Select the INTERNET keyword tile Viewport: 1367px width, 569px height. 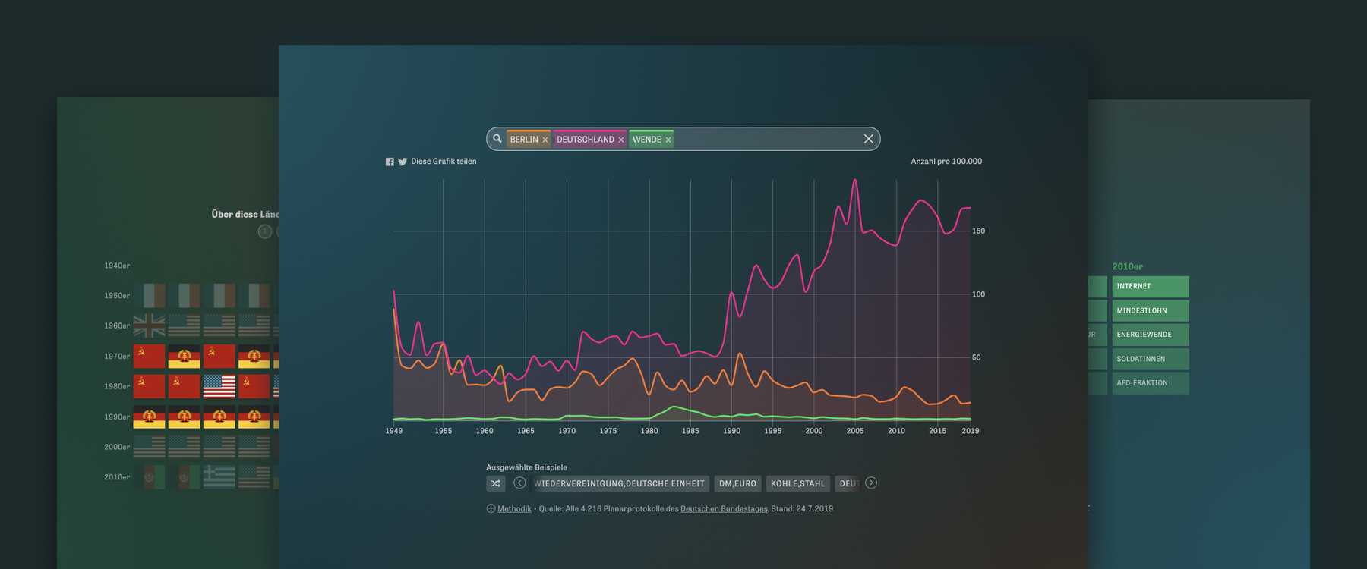[x=1150, y=286]
